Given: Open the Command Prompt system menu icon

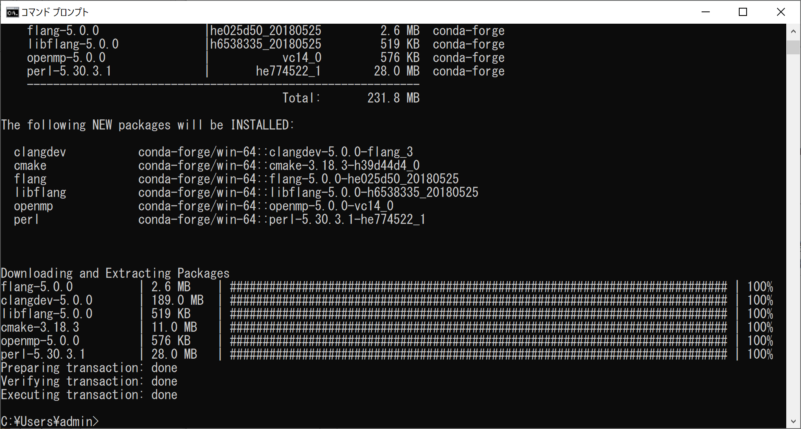Looking at the screenshot, I should point(12,12).
